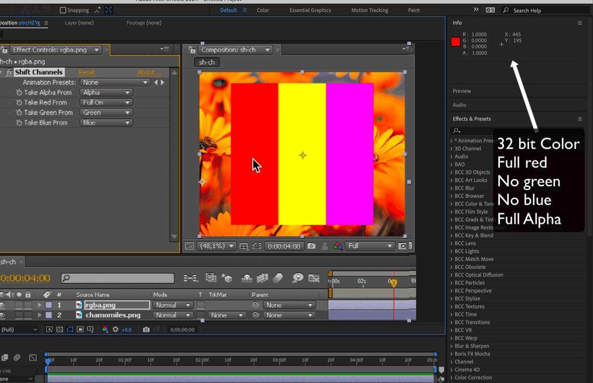593x383 pixels.
Task: Expand BCC Blur effects category
Action: [x=452, y=188]
